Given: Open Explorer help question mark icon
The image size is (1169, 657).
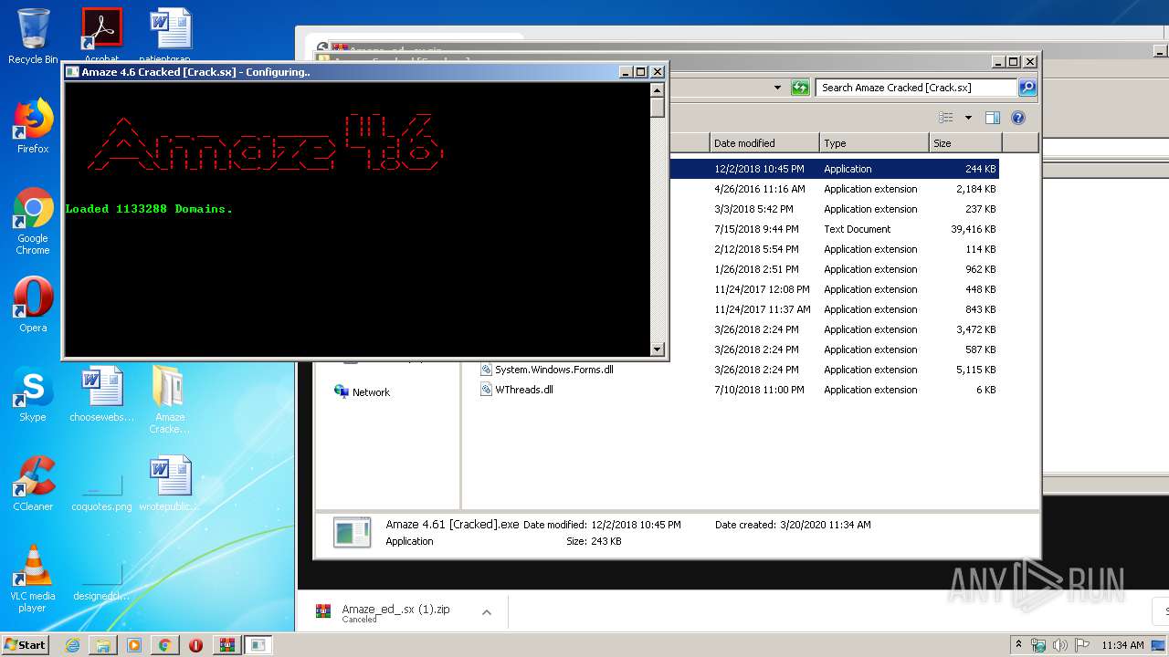Looking at the screenshot, I should [1018, 118].
